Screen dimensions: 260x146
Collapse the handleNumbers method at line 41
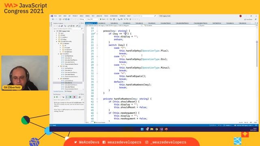(97, 99)
